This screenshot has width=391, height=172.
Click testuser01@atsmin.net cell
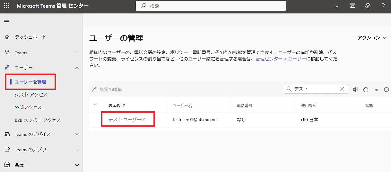195,120
